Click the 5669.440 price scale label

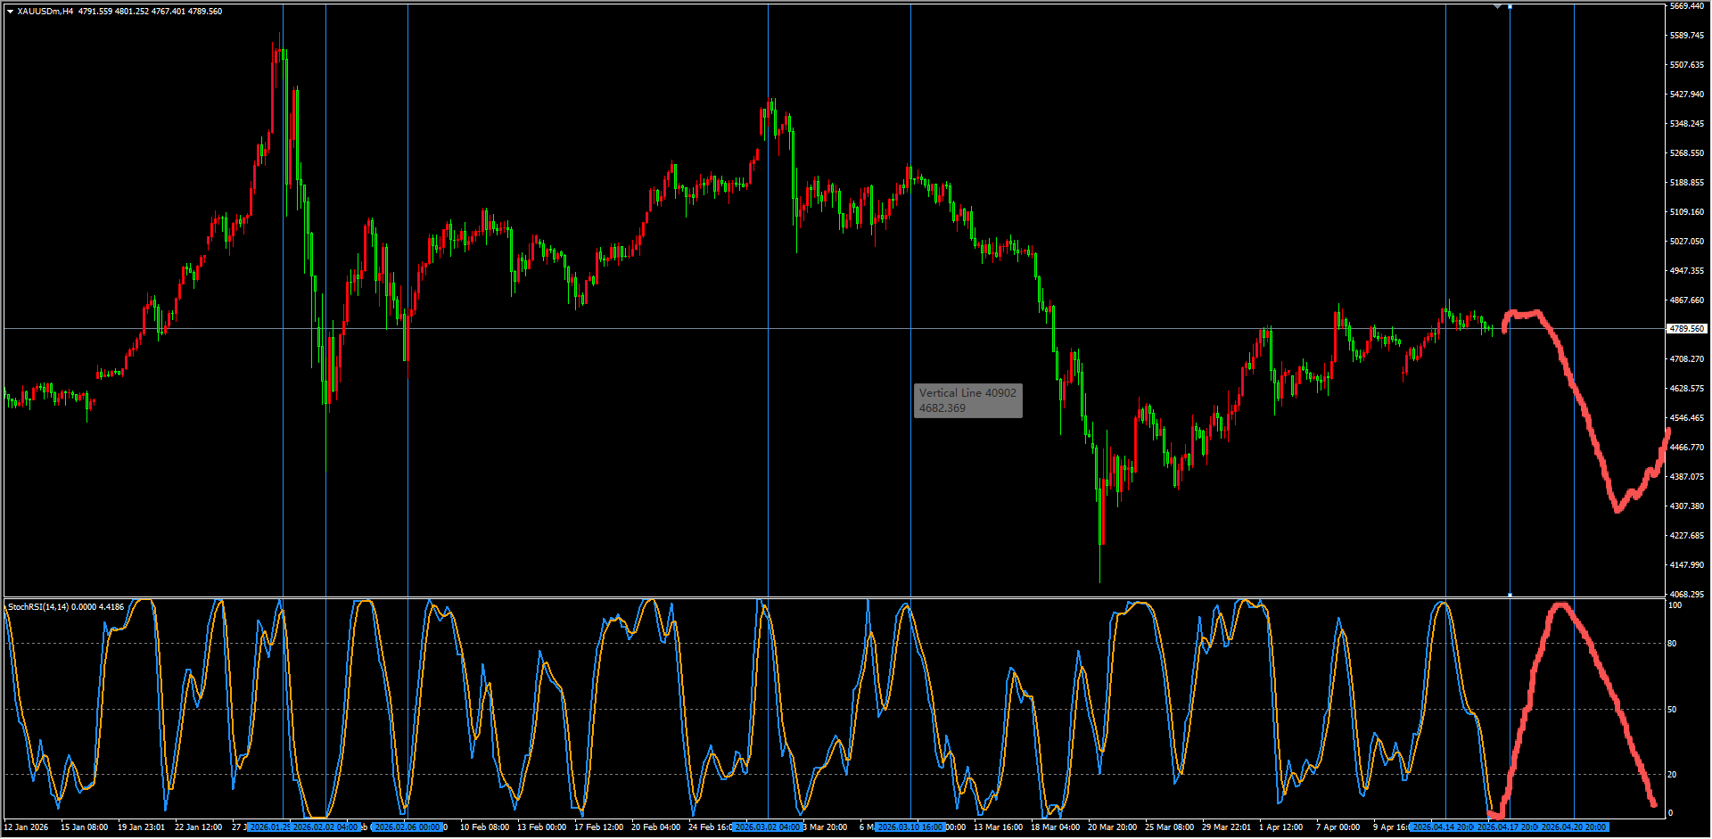(x=1687, y=6)
